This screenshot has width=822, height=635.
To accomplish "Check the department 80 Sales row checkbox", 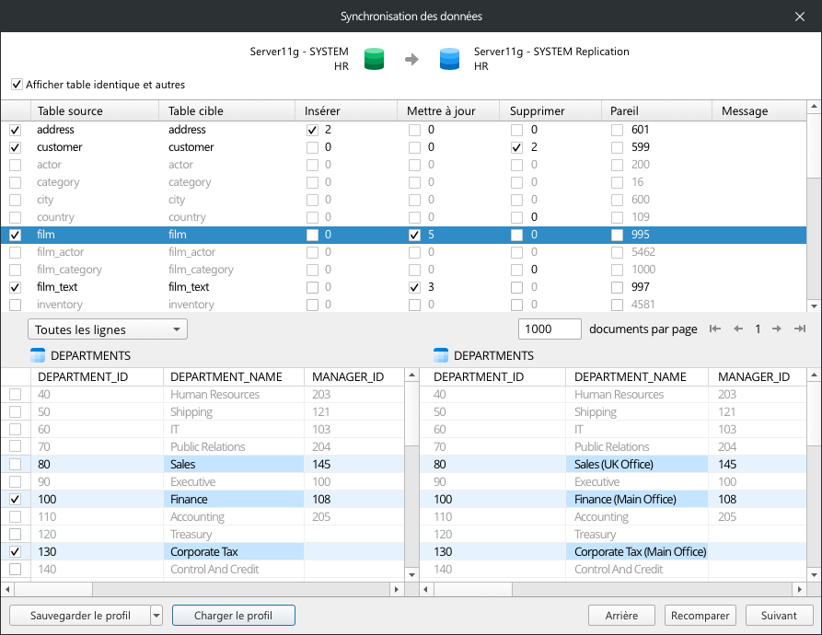I will 16,464.
